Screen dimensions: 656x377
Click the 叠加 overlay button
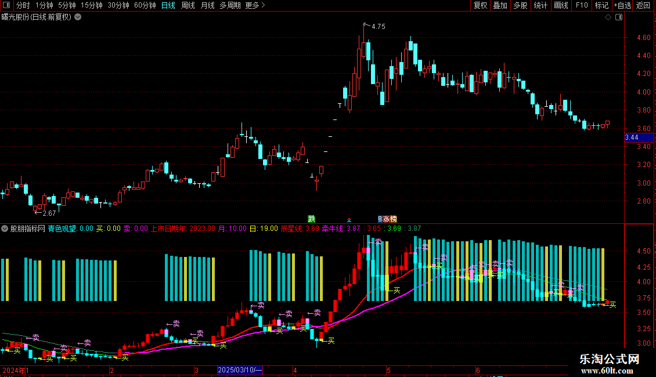point(500,5)
